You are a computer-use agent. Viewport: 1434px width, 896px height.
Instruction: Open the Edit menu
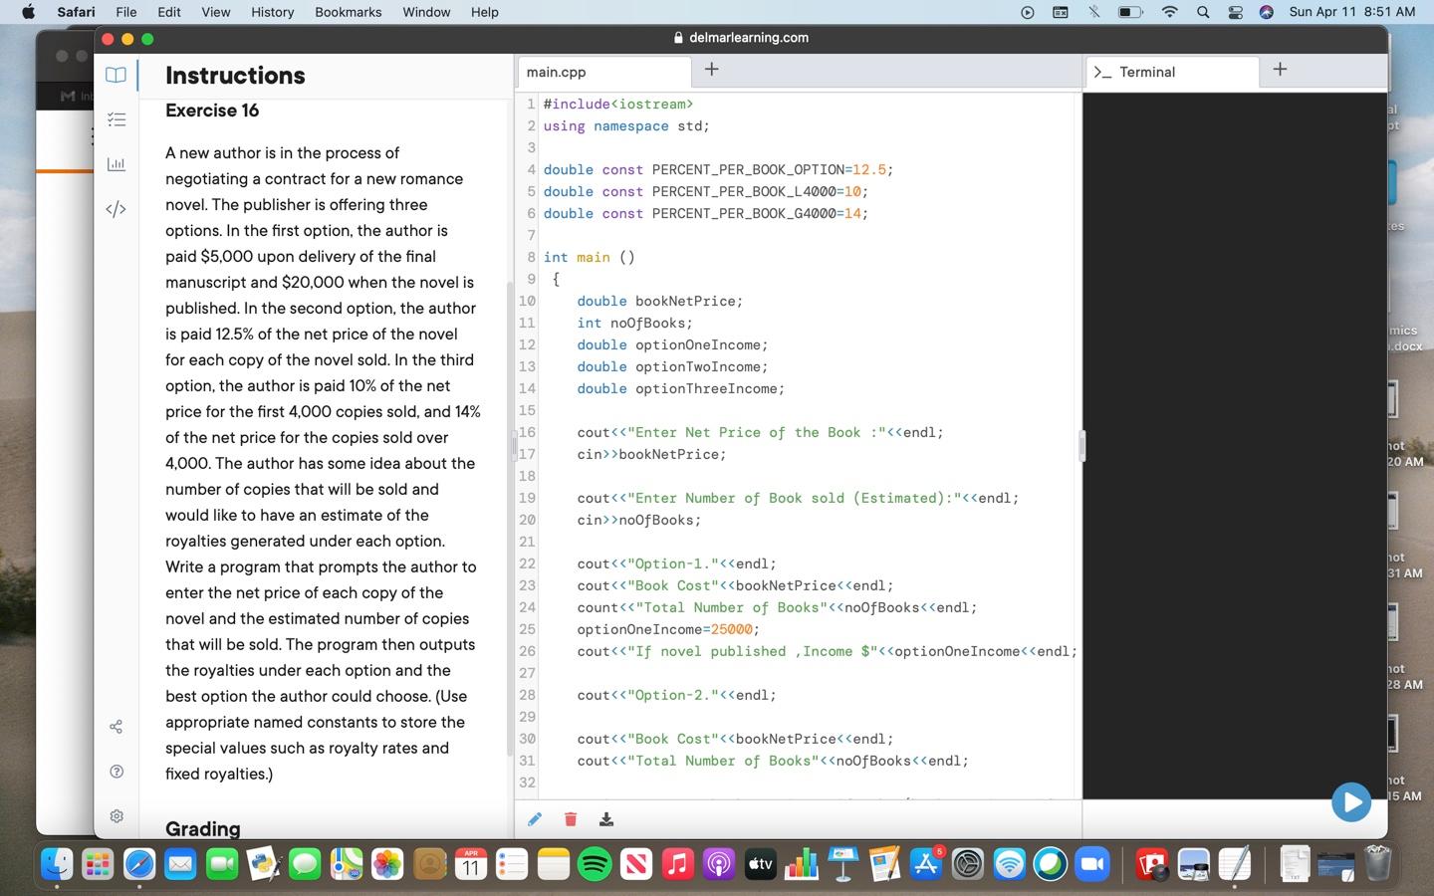(x=169, y=12)
